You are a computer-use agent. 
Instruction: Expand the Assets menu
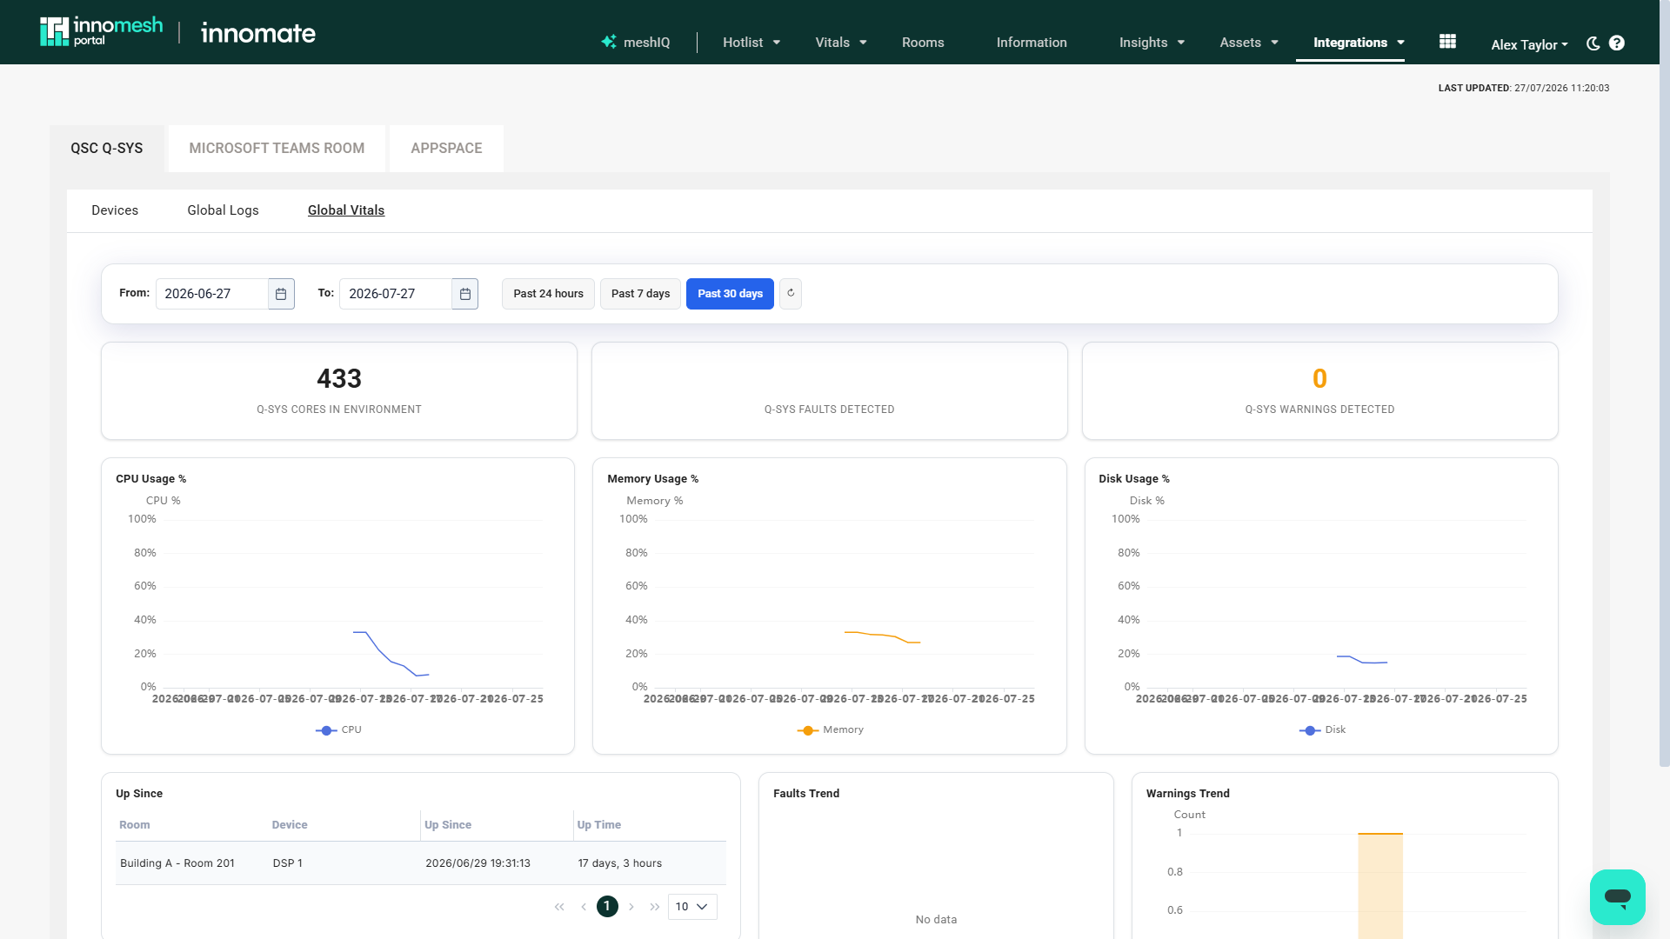[x=1249, y=42]
